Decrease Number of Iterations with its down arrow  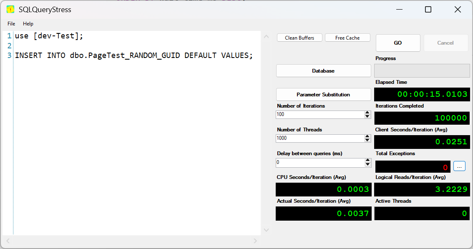(x=367, y=116)
